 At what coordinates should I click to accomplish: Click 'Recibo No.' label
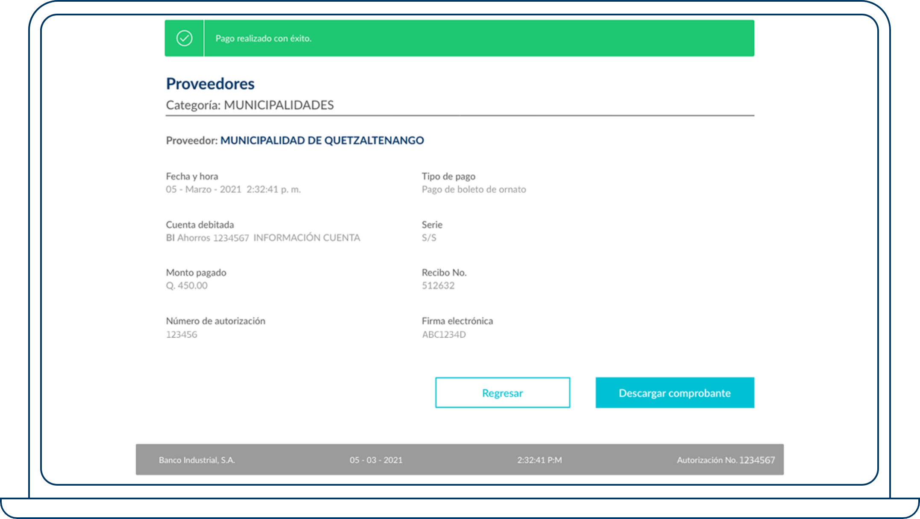(444, 273)
